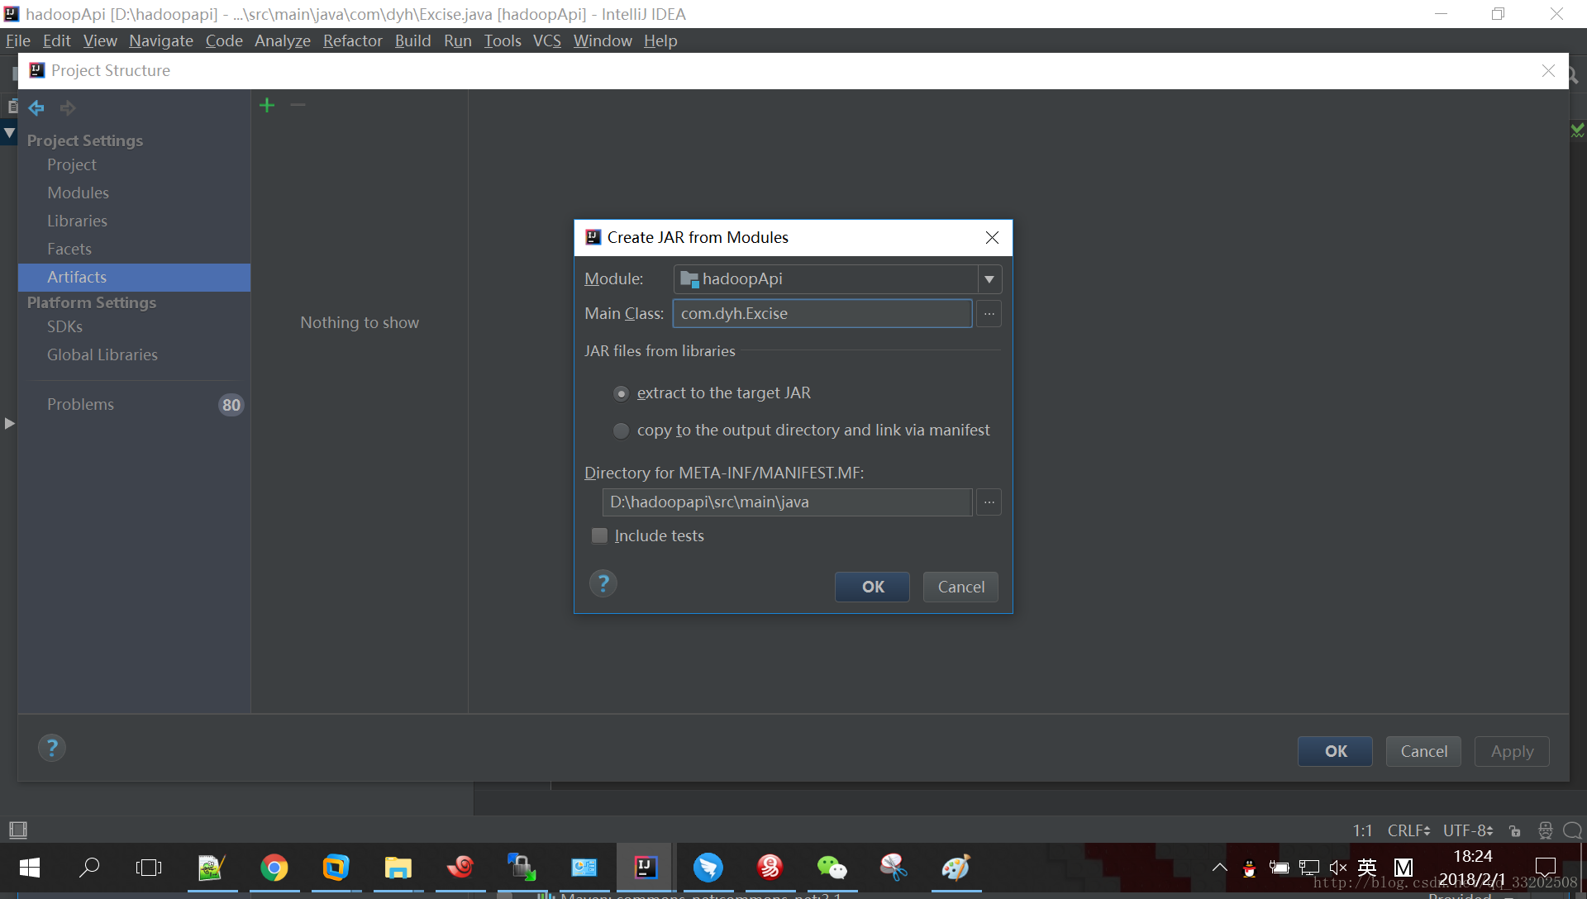Click the Project Structure help question icon
Viewport: 1587px width, 899px height.
(x=51, y=749)
